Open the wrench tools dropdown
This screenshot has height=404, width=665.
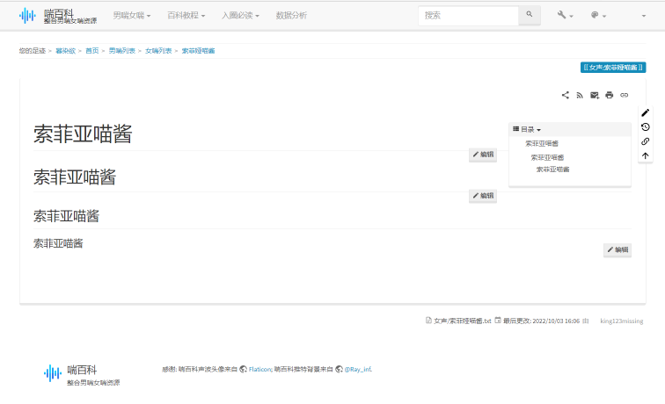click(x=565, y=16)
